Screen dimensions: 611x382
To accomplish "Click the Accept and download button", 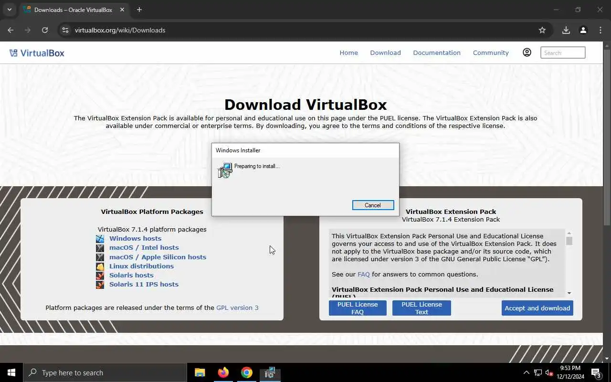I will [537, 308].
